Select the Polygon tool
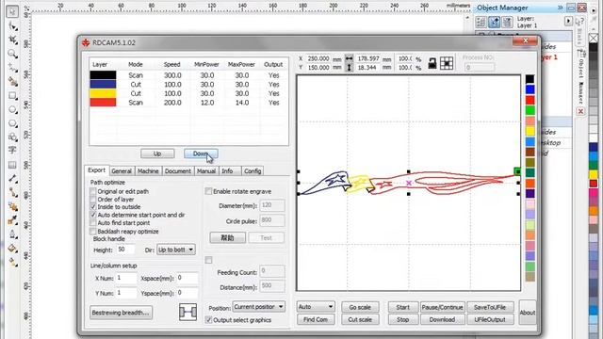 tap(12, 123)
